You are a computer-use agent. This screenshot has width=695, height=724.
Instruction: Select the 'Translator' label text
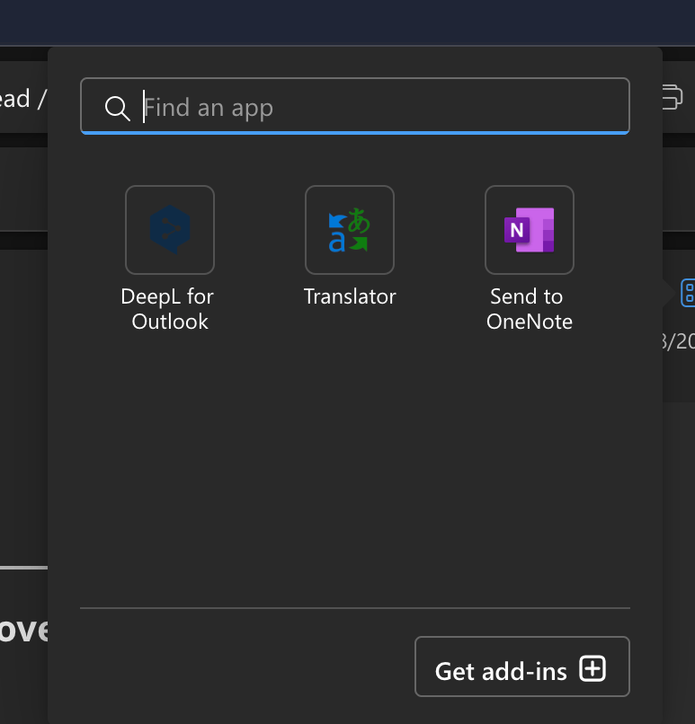click(350, 296)
